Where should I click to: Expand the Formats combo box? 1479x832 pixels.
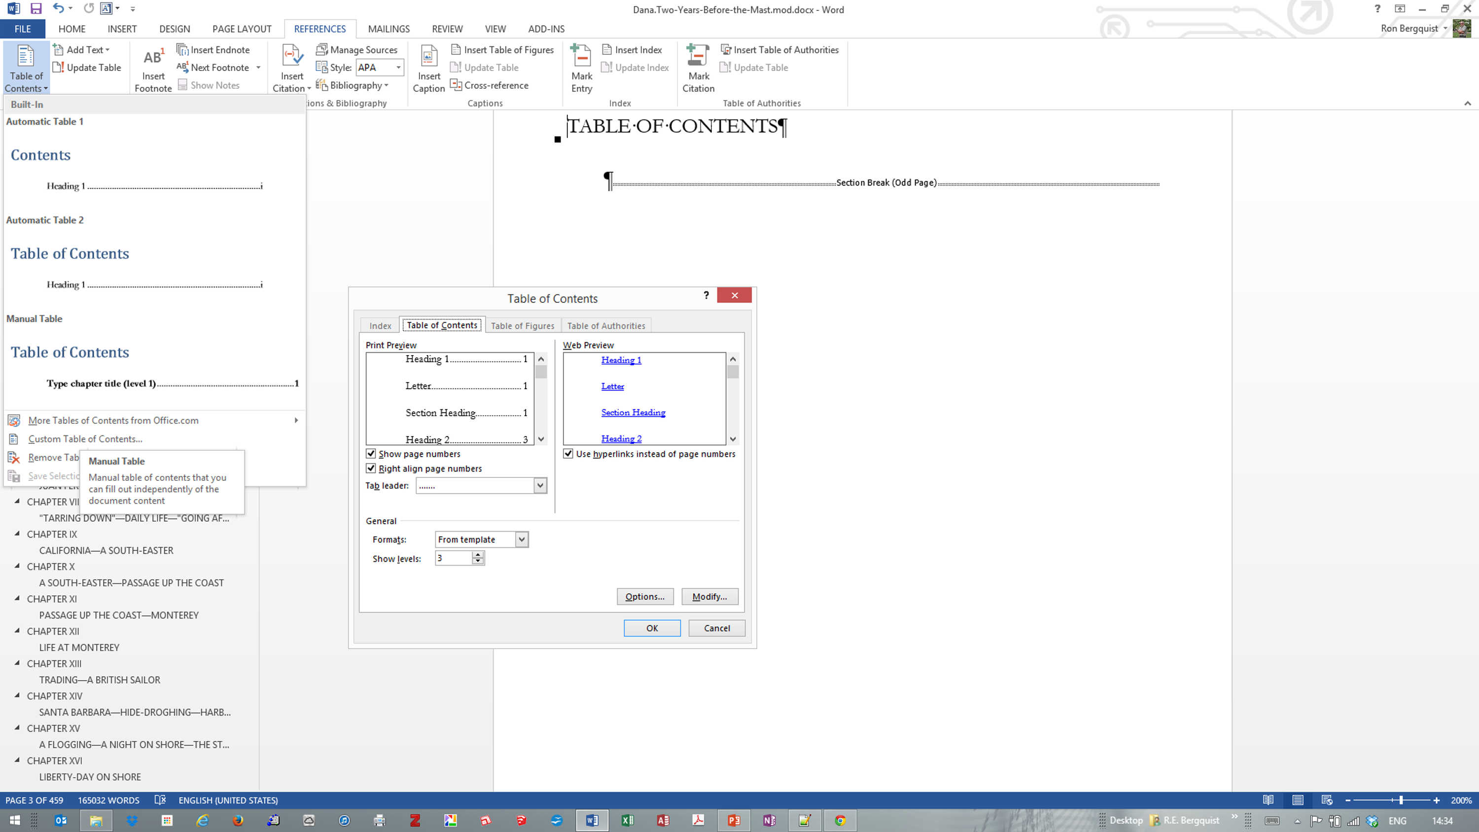point(521,539)
